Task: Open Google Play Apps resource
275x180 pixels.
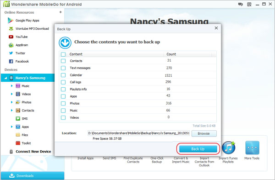Action: [23, 21]
